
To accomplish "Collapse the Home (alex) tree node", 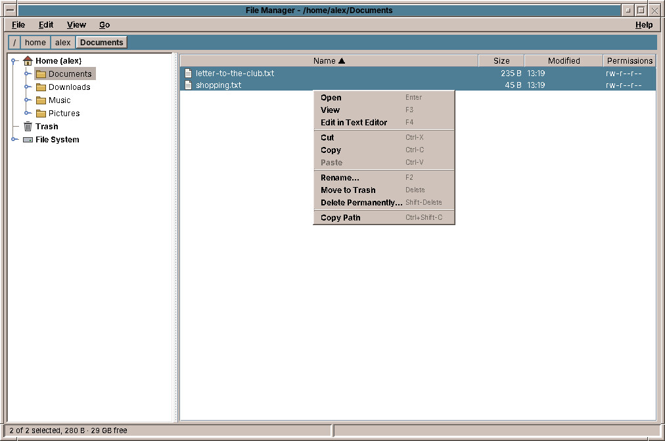I will [x=14, y=60].
